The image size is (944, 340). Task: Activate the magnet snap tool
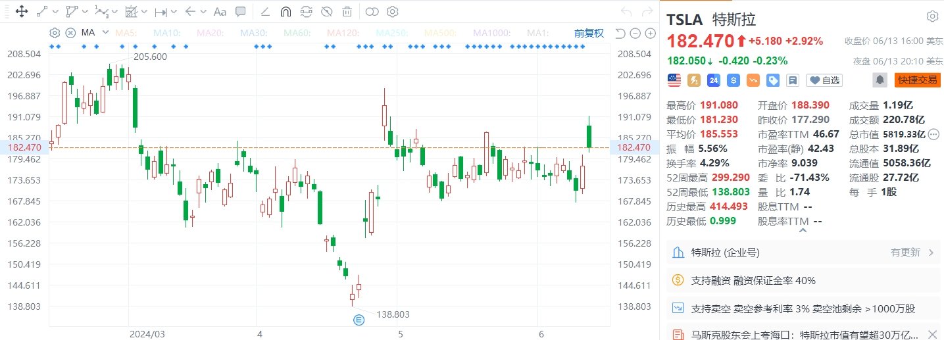tap(285, 11)
